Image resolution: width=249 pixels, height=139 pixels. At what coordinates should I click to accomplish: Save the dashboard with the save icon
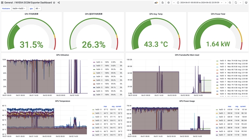point(162,3)
